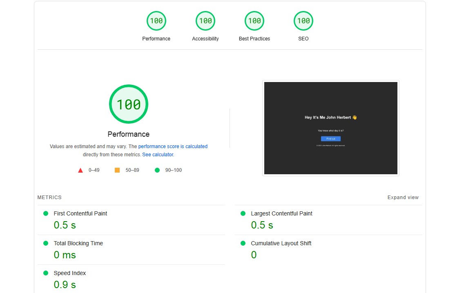Click the METRICS section heading
Screen dimensions: 455x293
pos(49,198)
